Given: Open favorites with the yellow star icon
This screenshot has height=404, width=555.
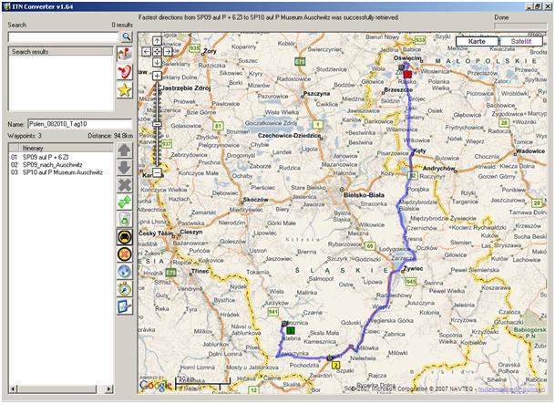Looking at the screenshot, I should pos(125,89).
